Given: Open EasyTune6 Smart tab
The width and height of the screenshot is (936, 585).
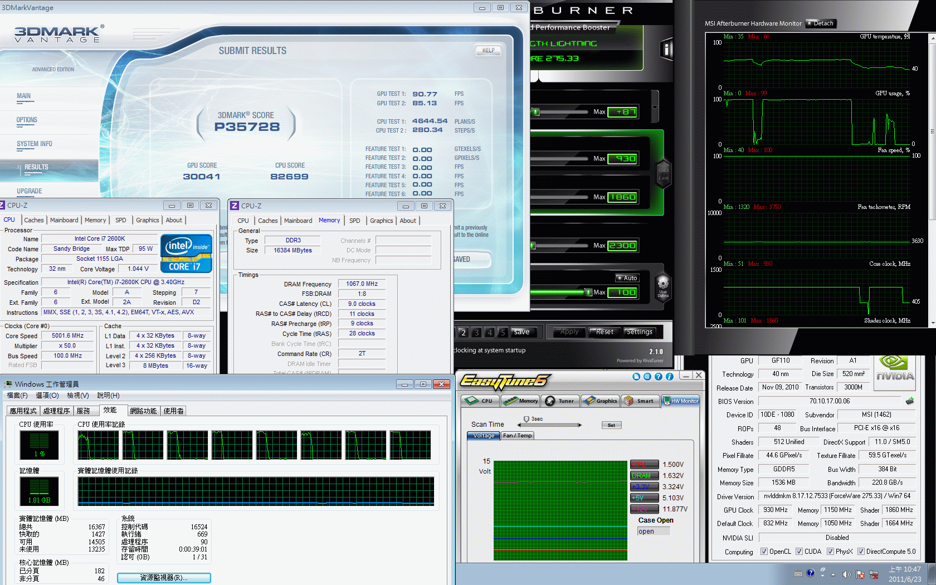Looking at the screenshot, I should (x=640, y=401).
